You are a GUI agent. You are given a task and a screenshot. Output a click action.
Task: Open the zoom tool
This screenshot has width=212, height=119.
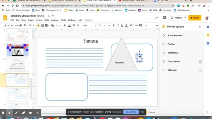coord(30,25)
